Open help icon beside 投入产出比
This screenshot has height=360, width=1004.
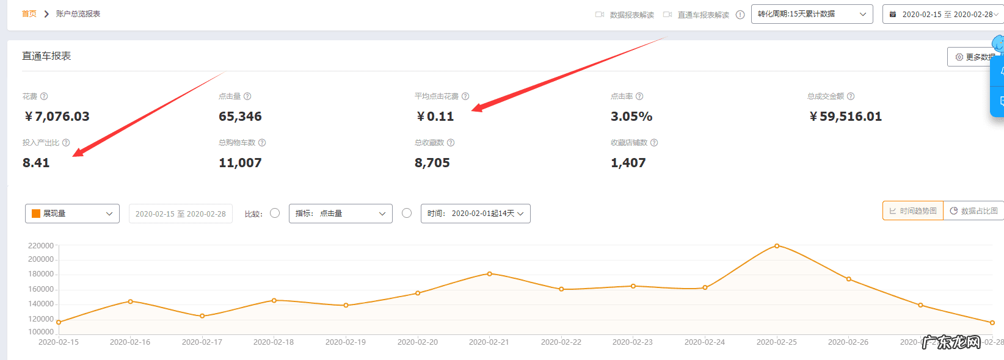pos(66,143)
